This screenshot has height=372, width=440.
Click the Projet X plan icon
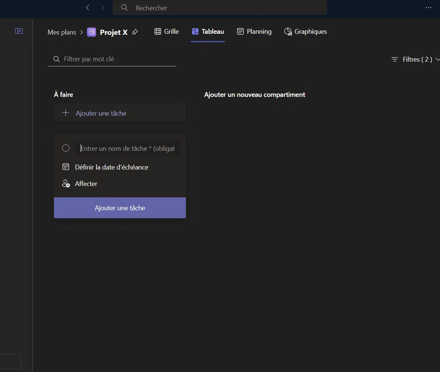click(x=92, y=32)
